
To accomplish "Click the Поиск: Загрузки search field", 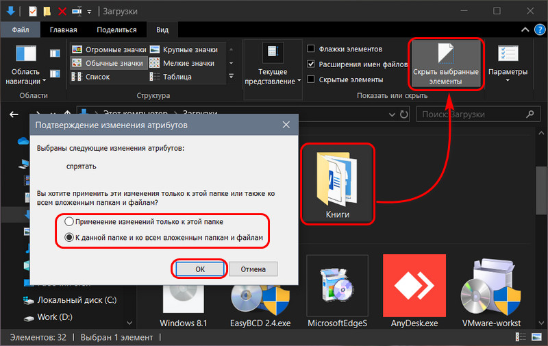I will [478, 114].
